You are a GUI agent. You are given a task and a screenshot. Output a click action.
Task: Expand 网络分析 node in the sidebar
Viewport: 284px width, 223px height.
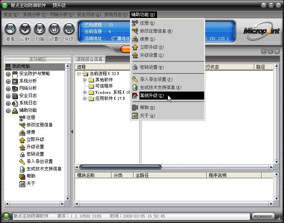point(8,89)
